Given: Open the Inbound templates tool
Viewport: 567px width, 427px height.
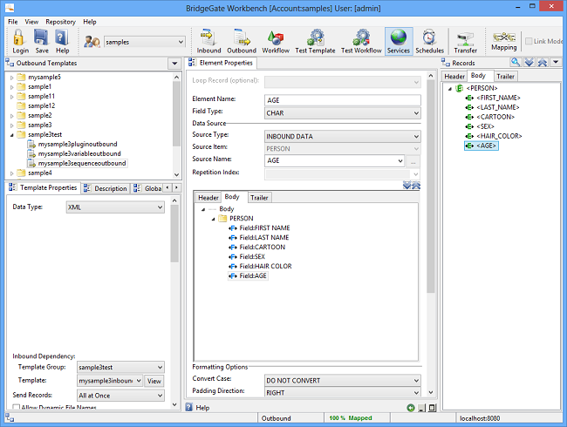Looking at the screenshot, I should point(208,41).
